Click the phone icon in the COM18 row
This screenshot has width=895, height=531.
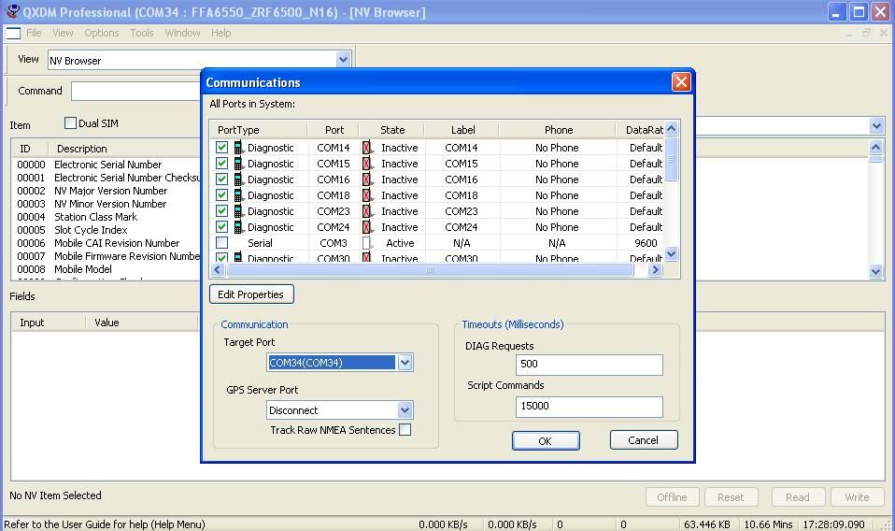pyautogui.click(x=238, y=195)
